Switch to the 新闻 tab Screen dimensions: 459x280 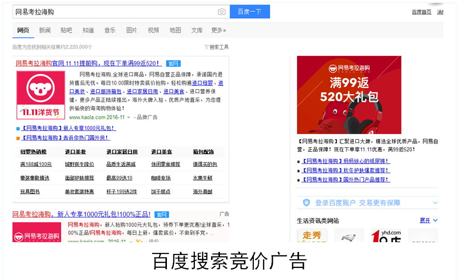[x=45, y=30]
